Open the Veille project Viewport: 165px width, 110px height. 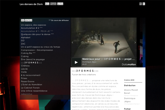point(24,72)
